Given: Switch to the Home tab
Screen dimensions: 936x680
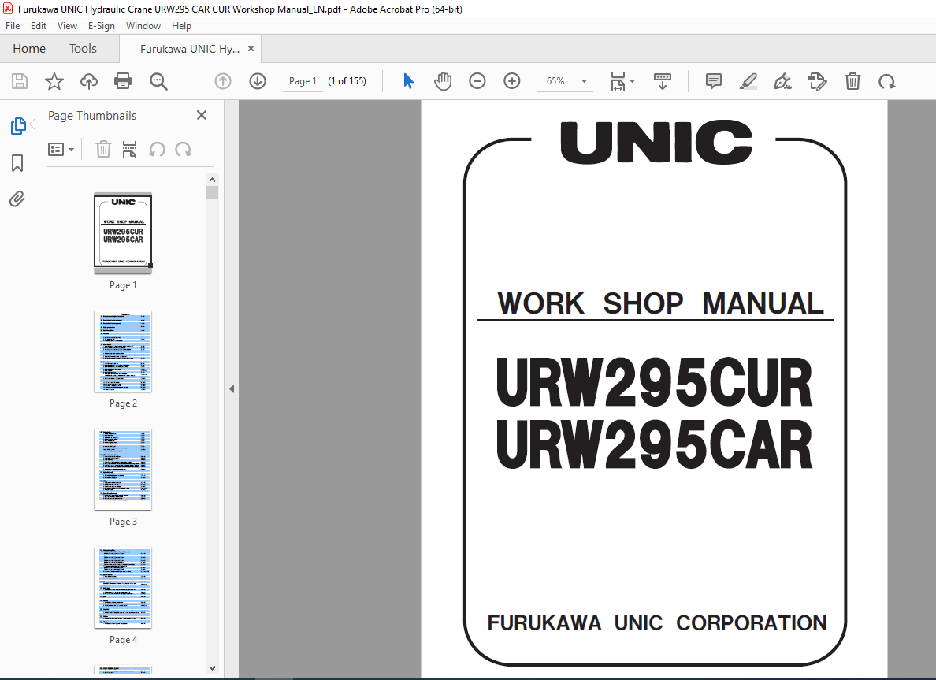Looking at the screenshot, I should pos(29,48).
